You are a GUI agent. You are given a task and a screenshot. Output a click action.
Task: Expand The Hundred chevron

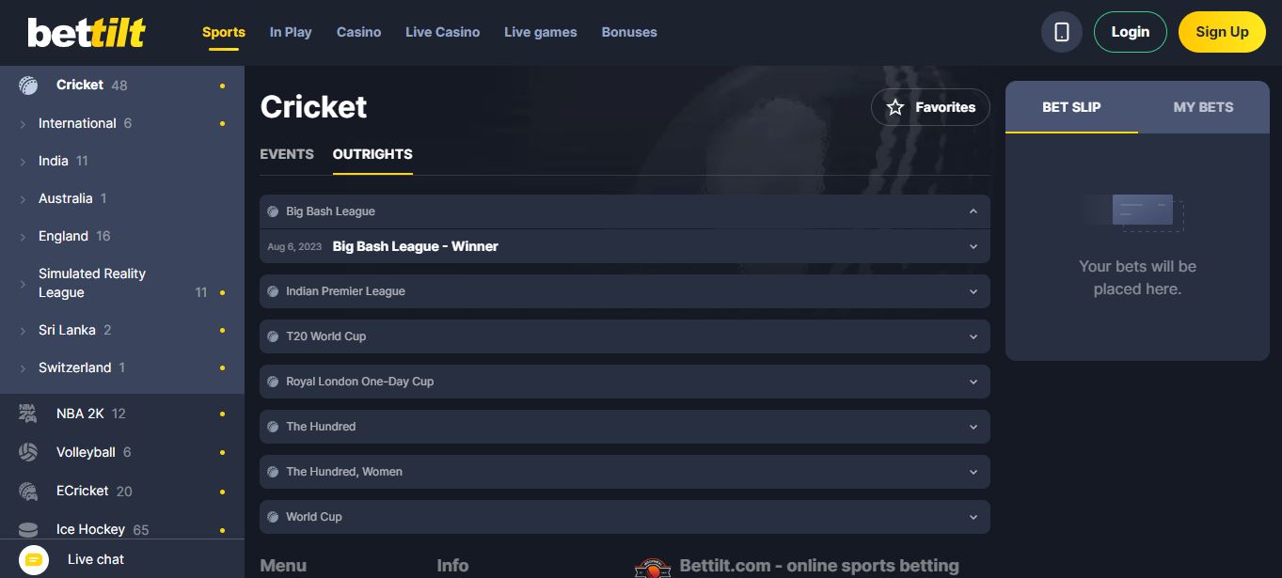[973, 427]
